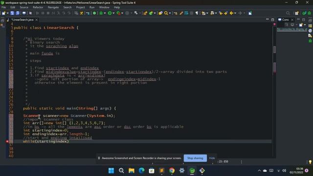Toggle Mark Occurrences pencil icon
313x176 pixels.
coord(181,13)
